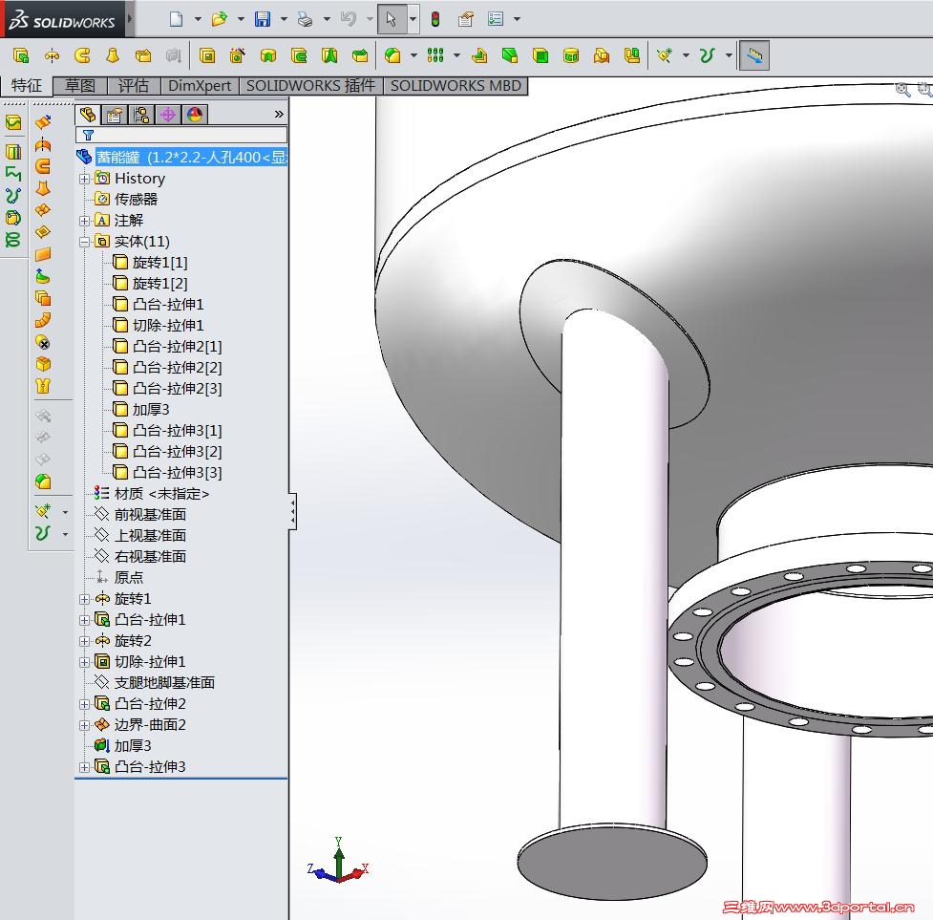Click the Hole Wizard tool icon
The width and height of the screenshot is (933, 920).
coord(238,55)
